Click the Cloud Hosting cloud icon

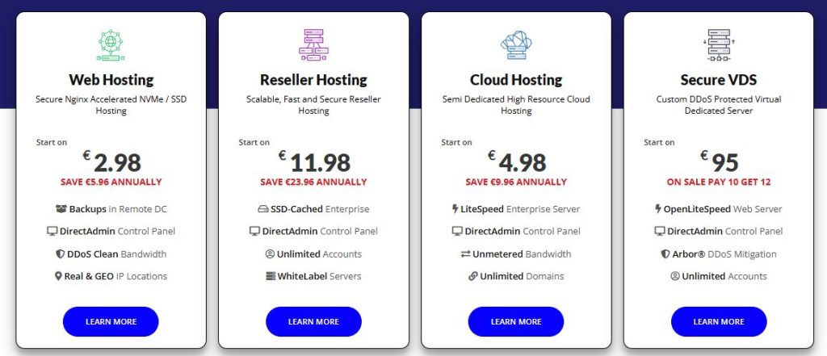pyautogui.click(x=516, y=44)
